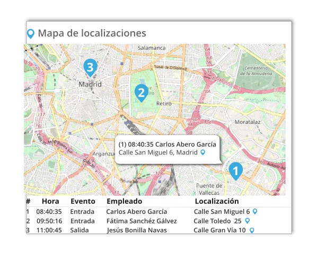Image resolution: width=318 pixels, height=255 pixels.
Task: Click pin icon next to Calle Gran Vía 10
Action: point(252,230)
